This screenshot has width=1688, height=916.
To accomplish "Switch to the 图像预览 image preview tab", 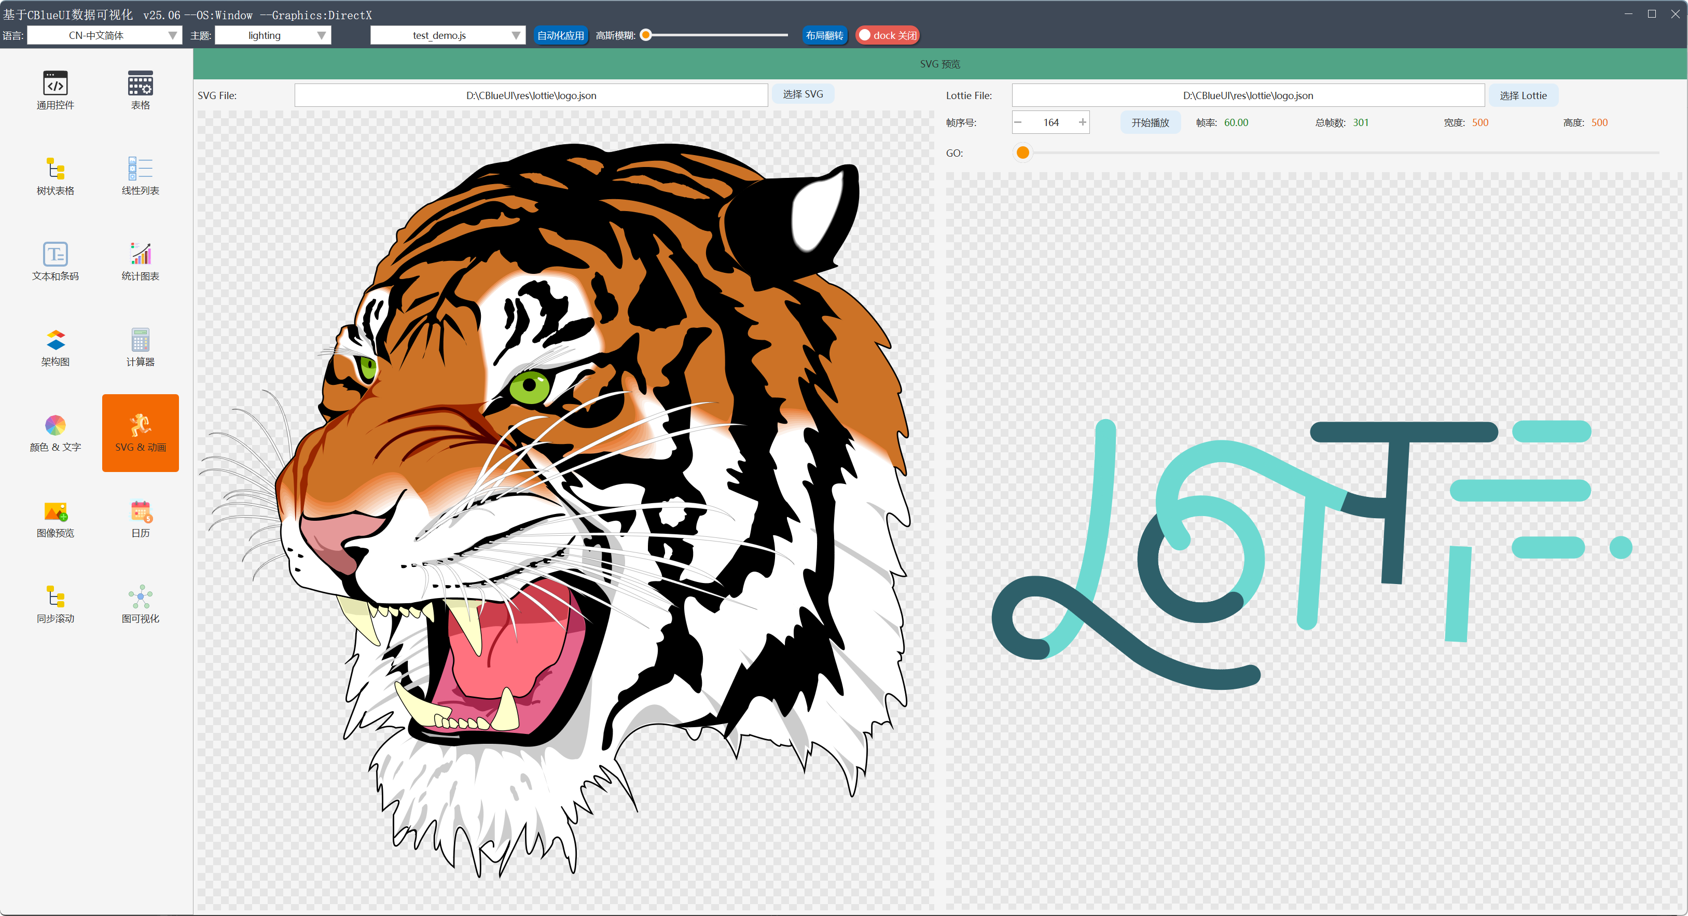I will coord(55,518).
